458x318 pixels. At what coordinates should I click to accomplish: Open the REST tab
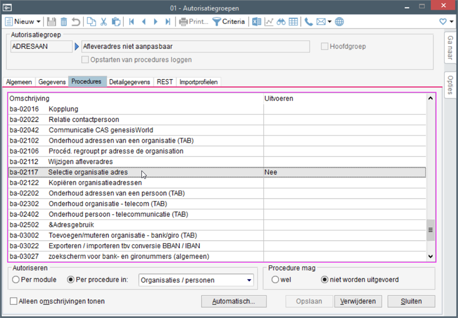click(165, 82)
